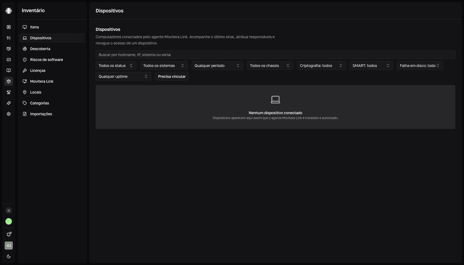Viewport: 464px width, 265px height.
Task: Click the Dispositivos page header title
Action: pos(109,11)
